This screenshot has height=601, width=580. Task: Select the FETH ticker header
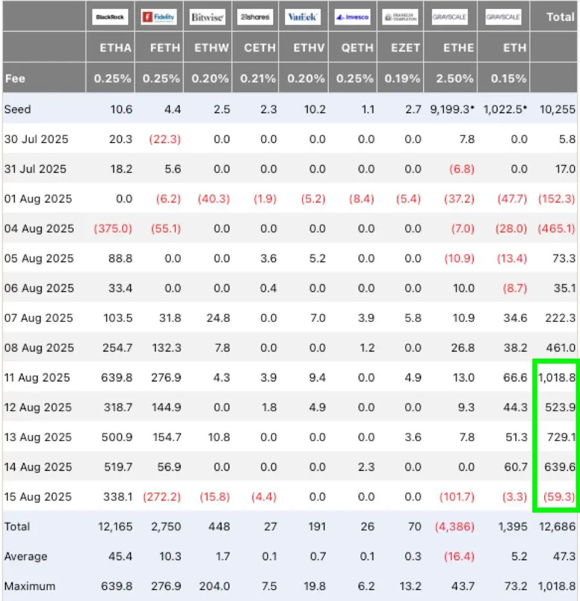click(165, 47)
